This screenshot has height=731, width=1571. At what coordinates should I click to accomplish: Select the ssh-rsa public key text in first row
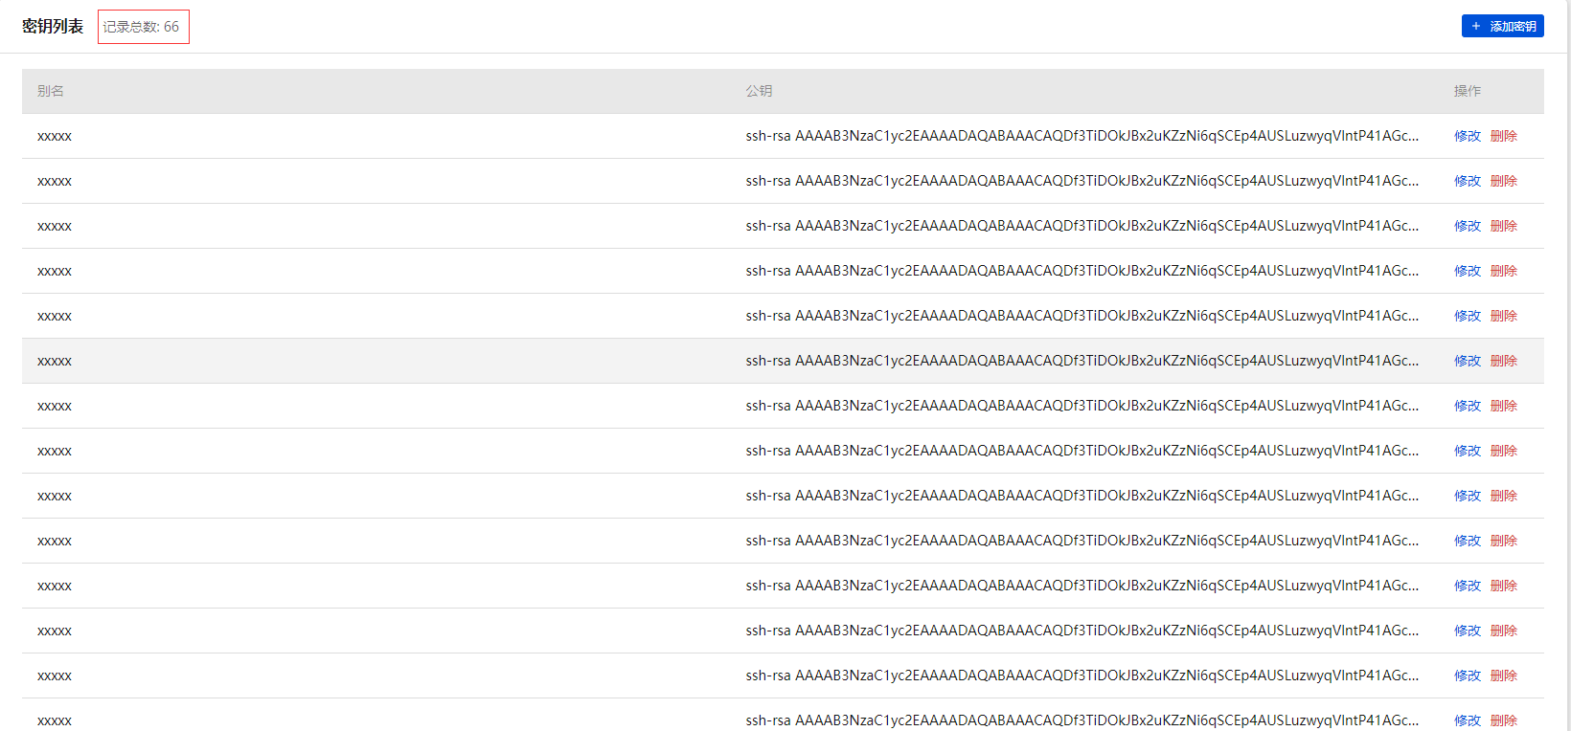1081,136
